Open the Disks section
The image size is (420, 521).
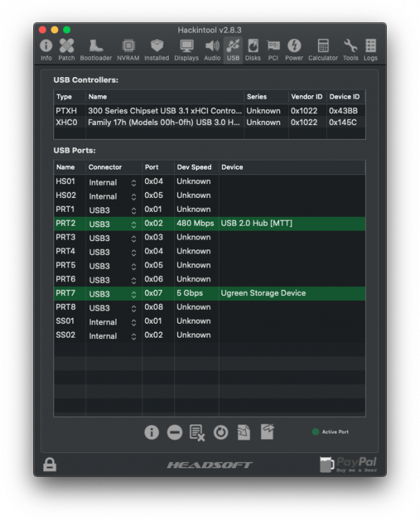click(x=253, y=50)
